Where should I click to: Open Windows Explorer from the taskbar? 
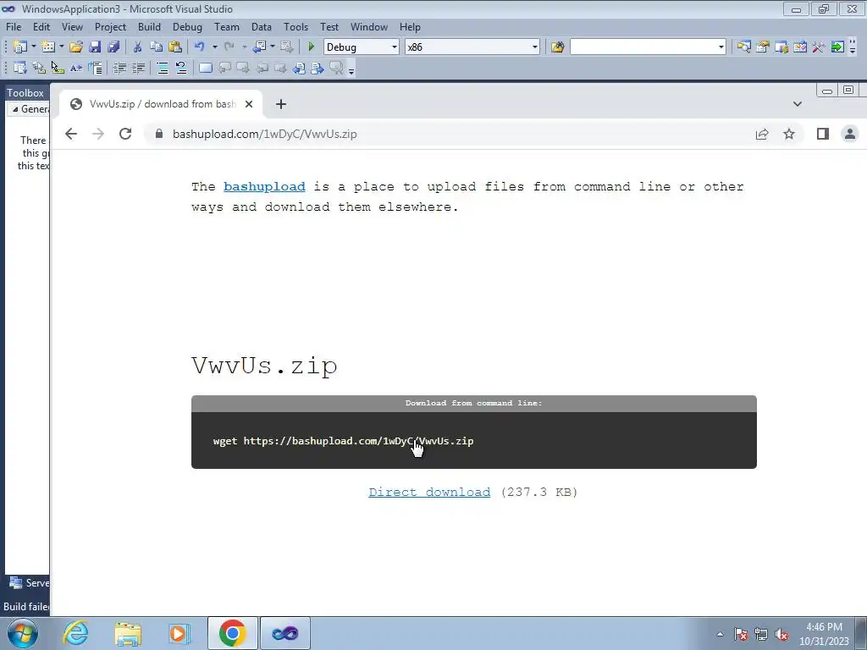[x=128, y=633]
